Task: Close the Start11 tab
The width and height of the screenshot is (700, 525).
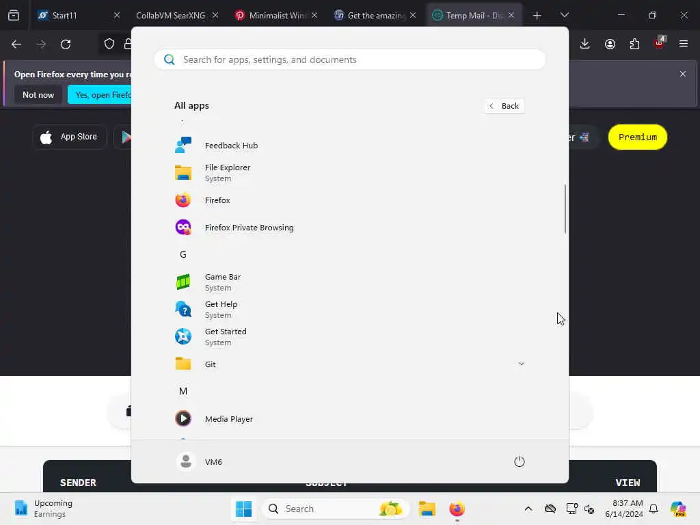Action: tap(116, 15)
